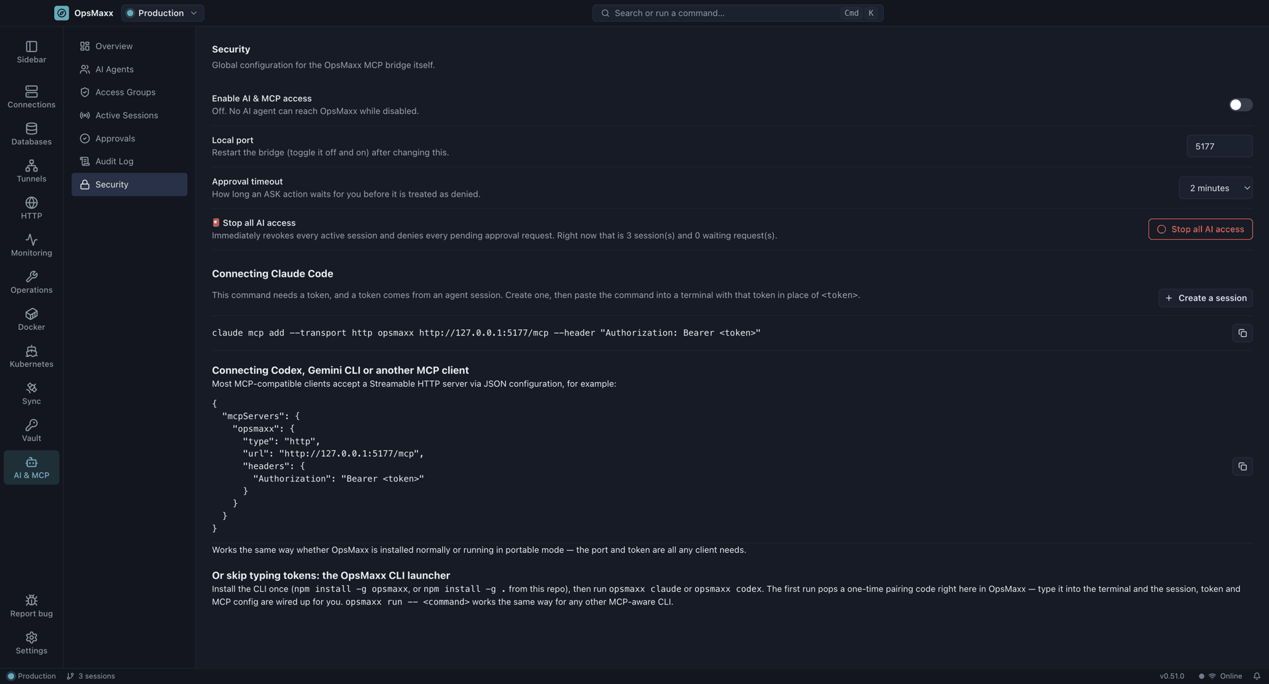Image resolution: width=1269 pixels, height=684 pixels.
Task: Click the Connecting Claude Code heading
Action: pos(272,273)
